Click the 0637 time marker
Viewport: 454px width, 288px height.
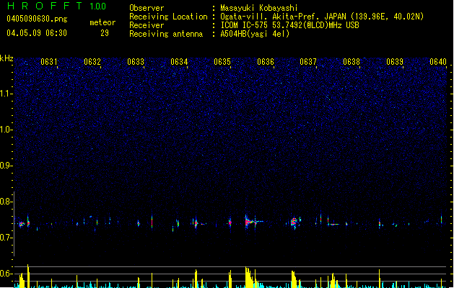pos(308,62)
